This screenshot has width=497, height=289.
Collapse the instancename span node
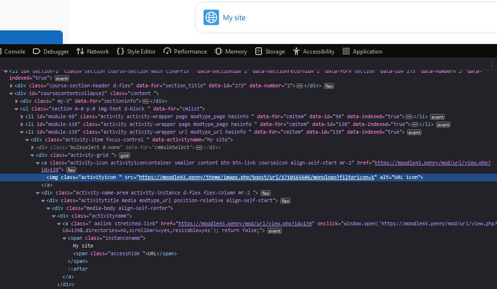(65, 238)
